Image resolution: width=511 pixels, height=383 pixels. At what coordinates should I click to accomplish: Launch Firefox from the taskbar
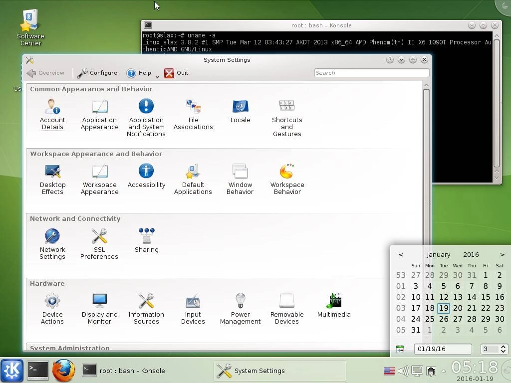point(63,371)
